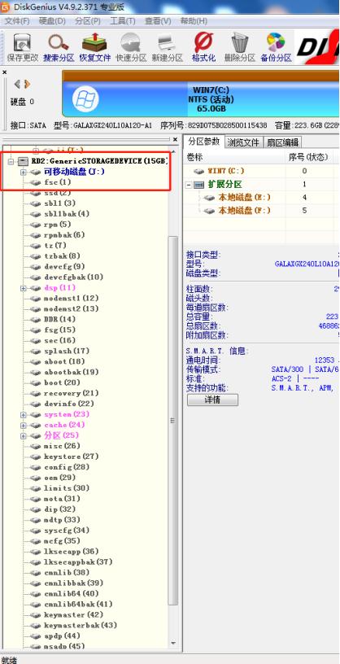The width and height of the screenshot is (340, 664).
Task: Select the recovery(21) partition
Action: (x=71, y=393)
